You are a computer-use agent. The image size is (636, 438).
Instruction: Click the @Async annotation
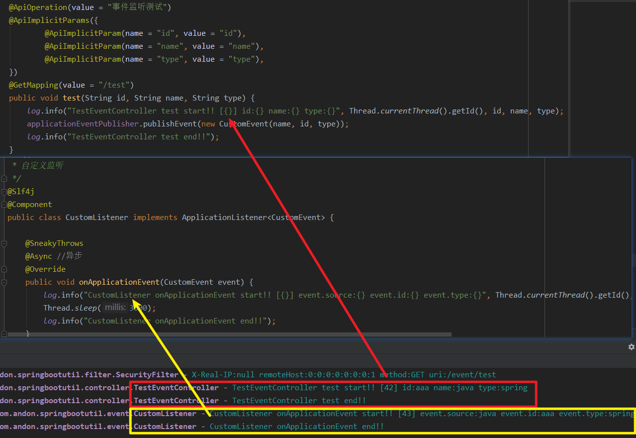tap(39, 256)
